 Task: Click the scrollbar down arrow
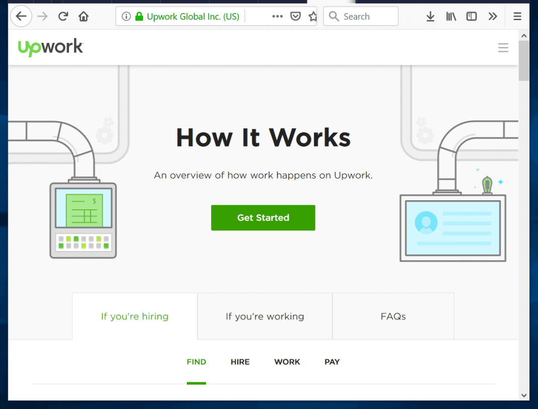coord(523,395)
